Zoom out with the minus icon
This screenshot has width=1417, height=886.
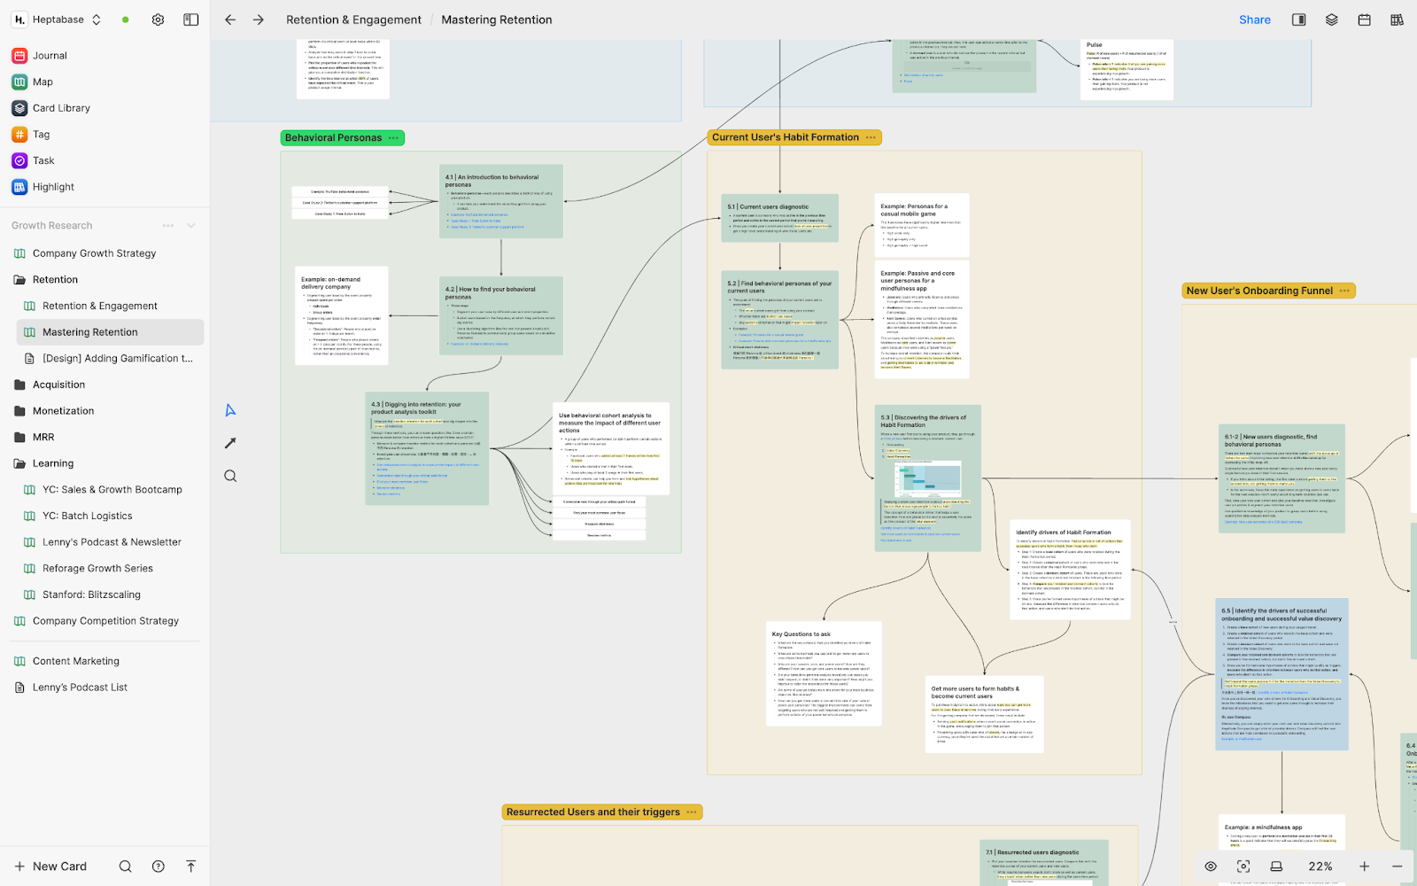(1397, 867)
